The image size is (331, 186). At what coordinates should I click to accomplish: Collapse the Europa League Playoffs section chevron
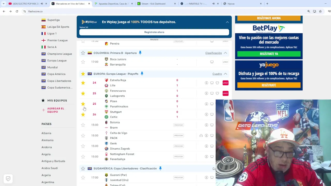pos(225,74)
